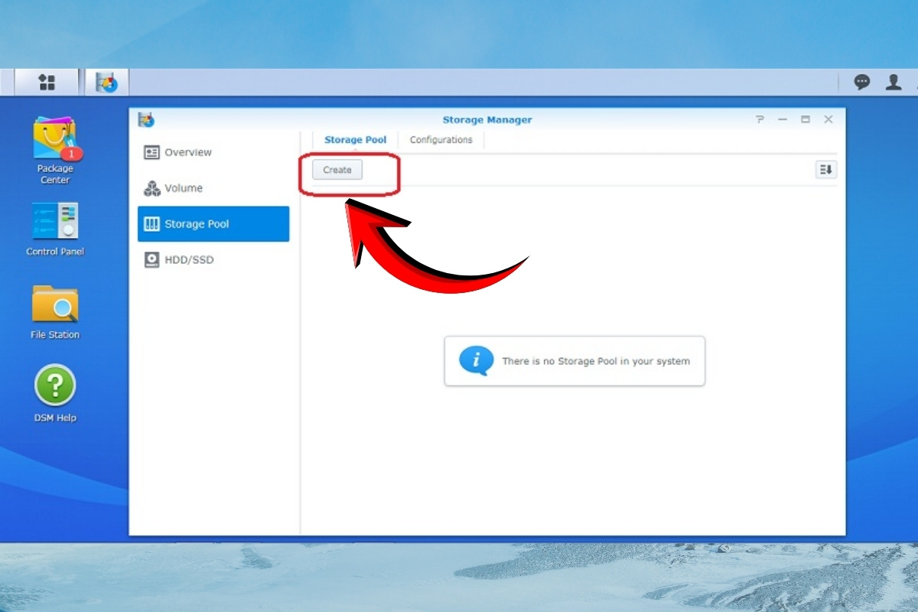Select HDD/SSD in the sidebar

point(213,260)
